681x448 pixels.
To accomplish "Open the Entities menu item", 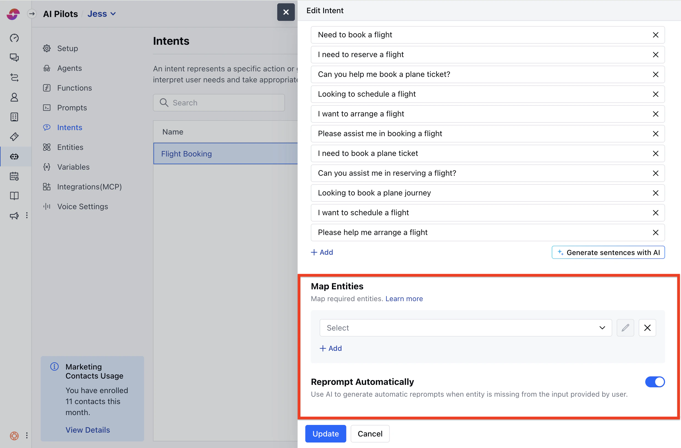I will tap(70, 147).
